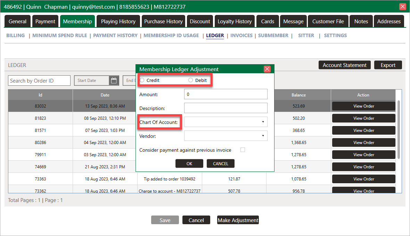The width and height of the screenshot is (410, 236).
Task: Select the '08 Sep 2023, 12:10 PM' date cell
Action: (x=105, y=118)
